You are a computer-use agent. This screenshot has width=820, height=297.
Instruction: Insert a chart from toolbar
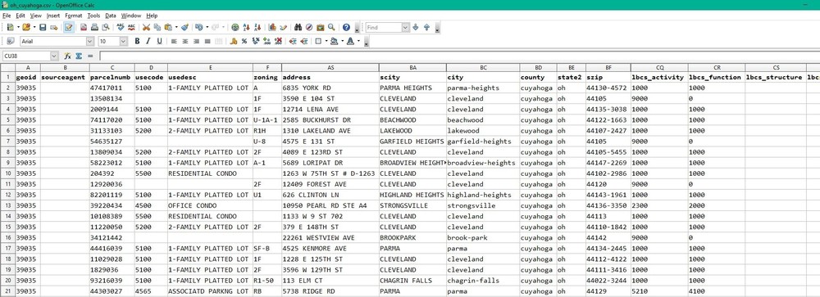[272, 27]
